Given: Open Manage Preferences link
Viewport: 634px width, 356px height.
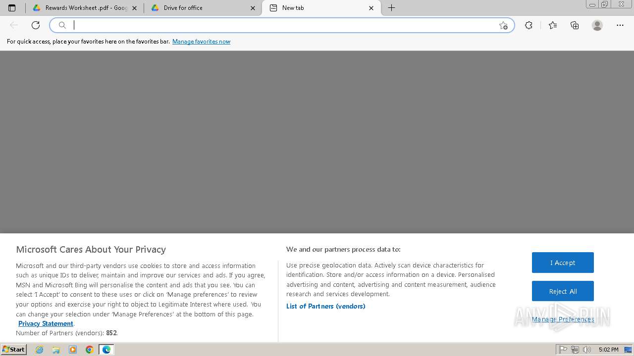Looking at the screenshot, I should click(x=563, y=319).
